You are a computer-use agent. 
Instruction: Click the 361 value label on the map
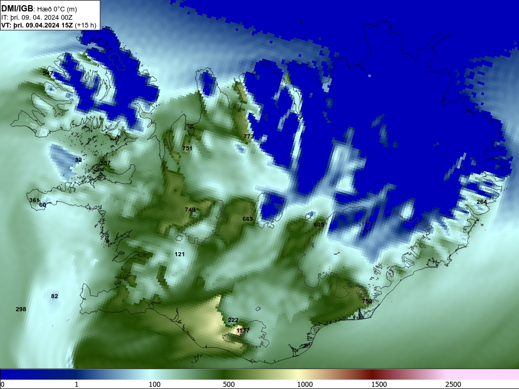click(x=34, y=200)
